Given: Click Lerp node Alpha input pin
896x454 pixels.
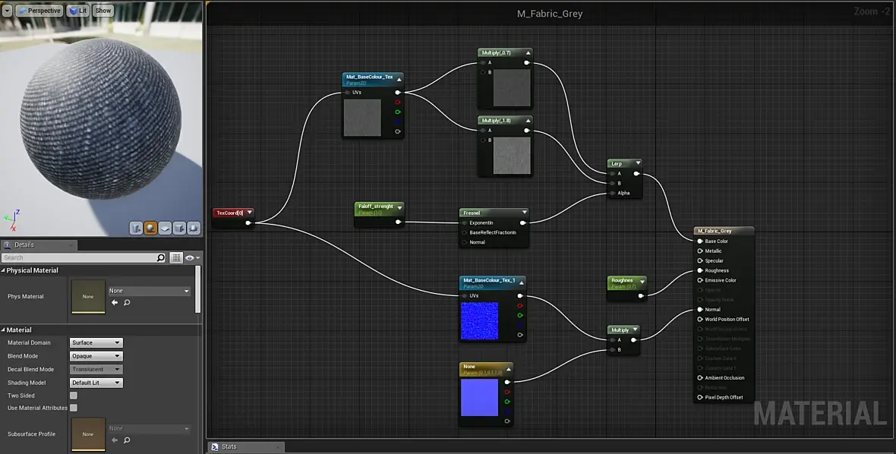Looking at the screenshot, I should pyautogui.click(x=612, y=193).
